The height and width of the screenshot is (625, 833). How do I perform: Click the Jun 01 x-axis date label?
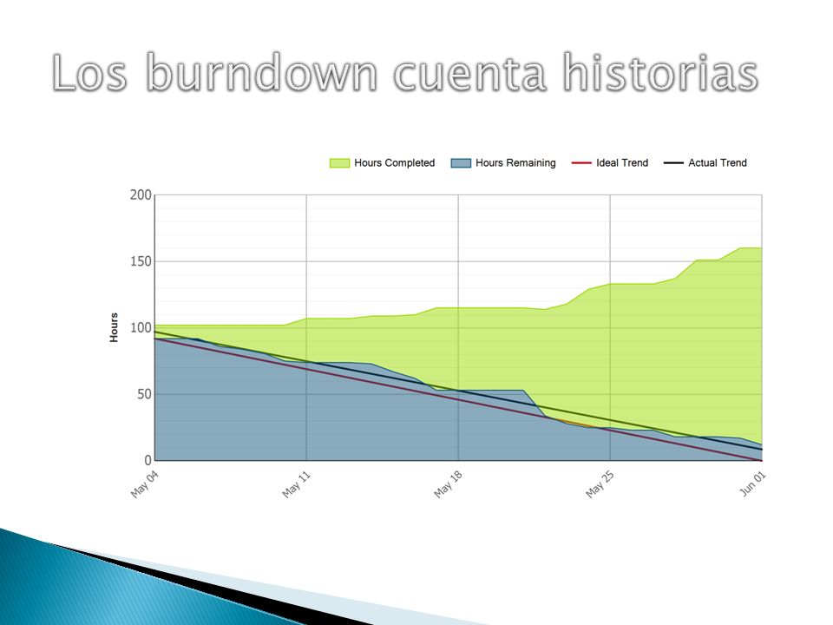[x=753, y=484]
